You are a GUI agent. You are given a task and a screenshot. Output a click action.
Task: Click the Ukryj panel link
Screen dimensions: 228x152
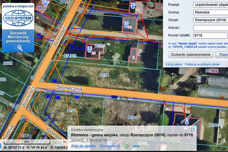[174, 64]
